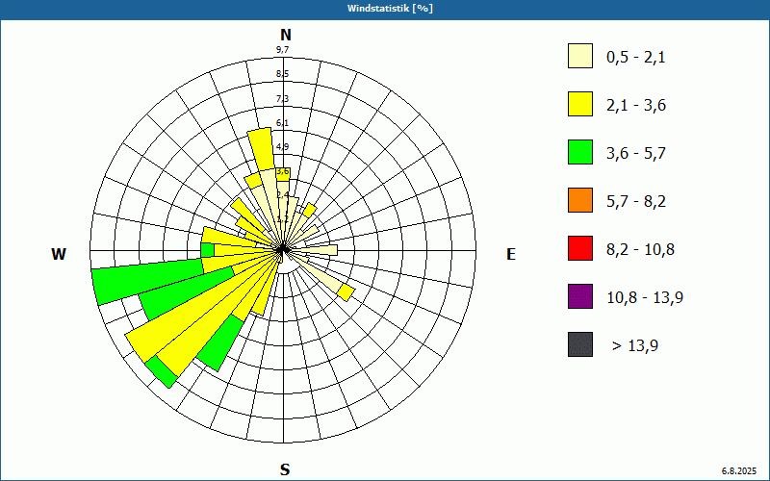
Task: Click the 4,9 ring scale value
Action: [282, 147]
